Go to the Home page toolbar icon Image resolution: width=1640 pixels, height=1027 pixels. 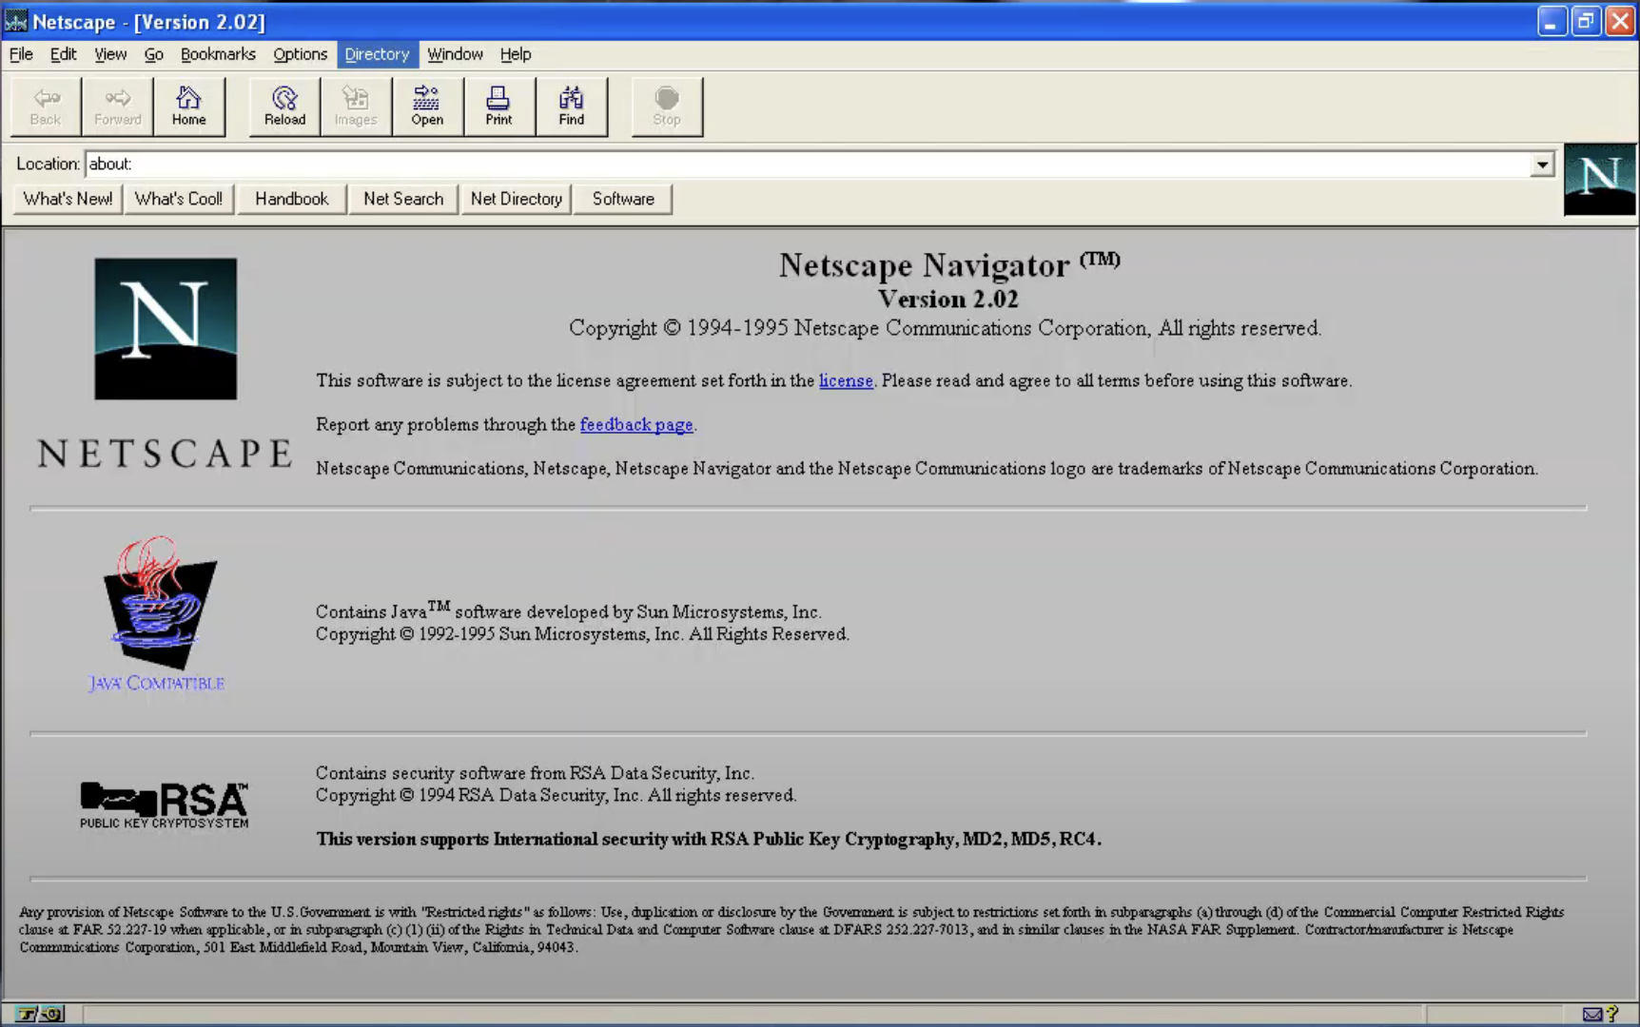click(189, 107)
